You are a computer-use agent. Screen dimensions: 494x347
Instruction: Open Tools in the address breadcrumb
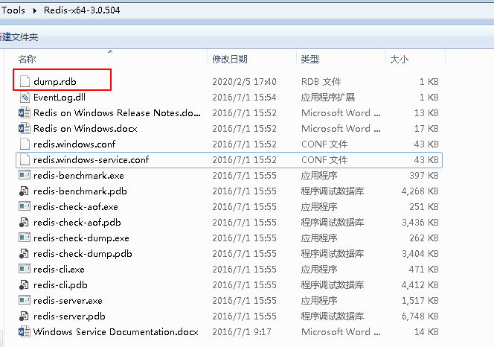click(x=13, y=10)
